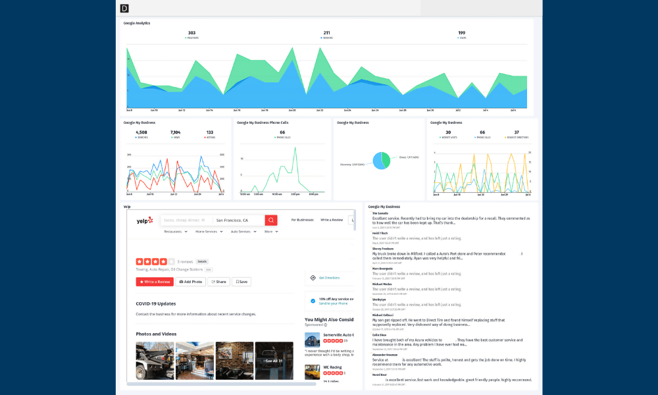Toggle the Pageviews legend with value 303

[191, 35]
